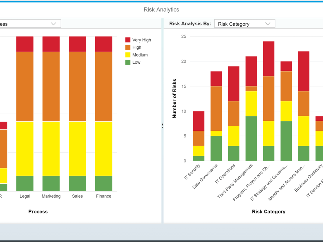Select the Very High segment of Legal bar
The width and height of the screenshot is (323, 242).
point(25,44)
